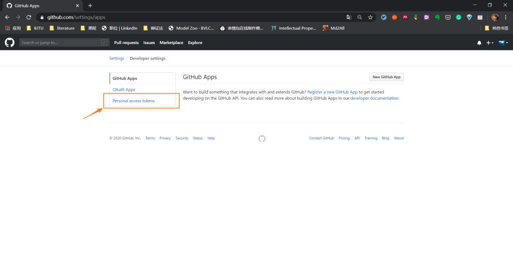This screenshot has height=275, width=513.
Task: Click the address bar URL
Action: [x=76, y=18]
